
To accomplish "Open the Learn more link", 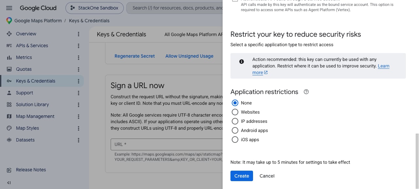I will 383,66.
